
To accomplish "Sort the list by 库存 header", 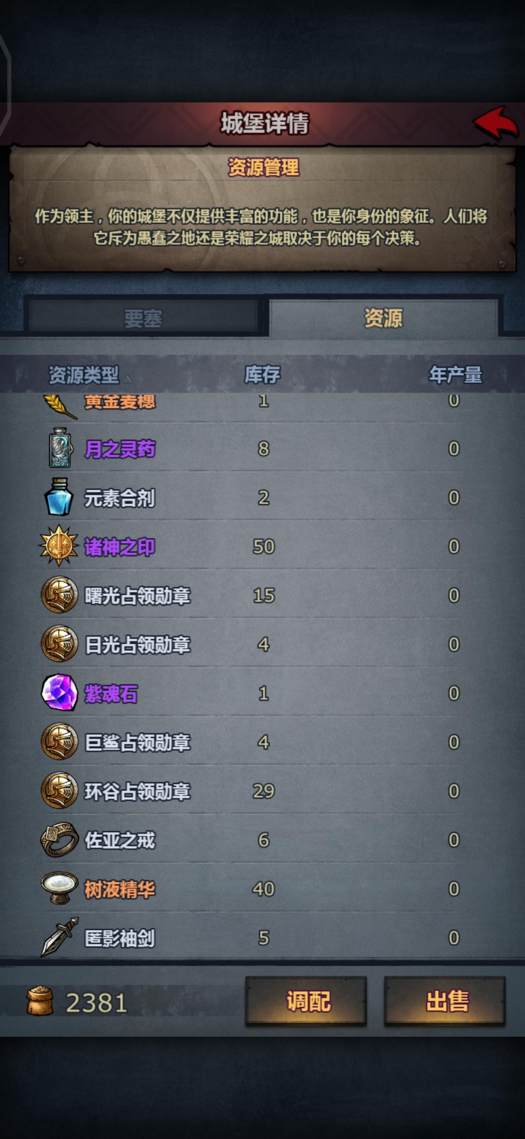I will tap(262, 374).
